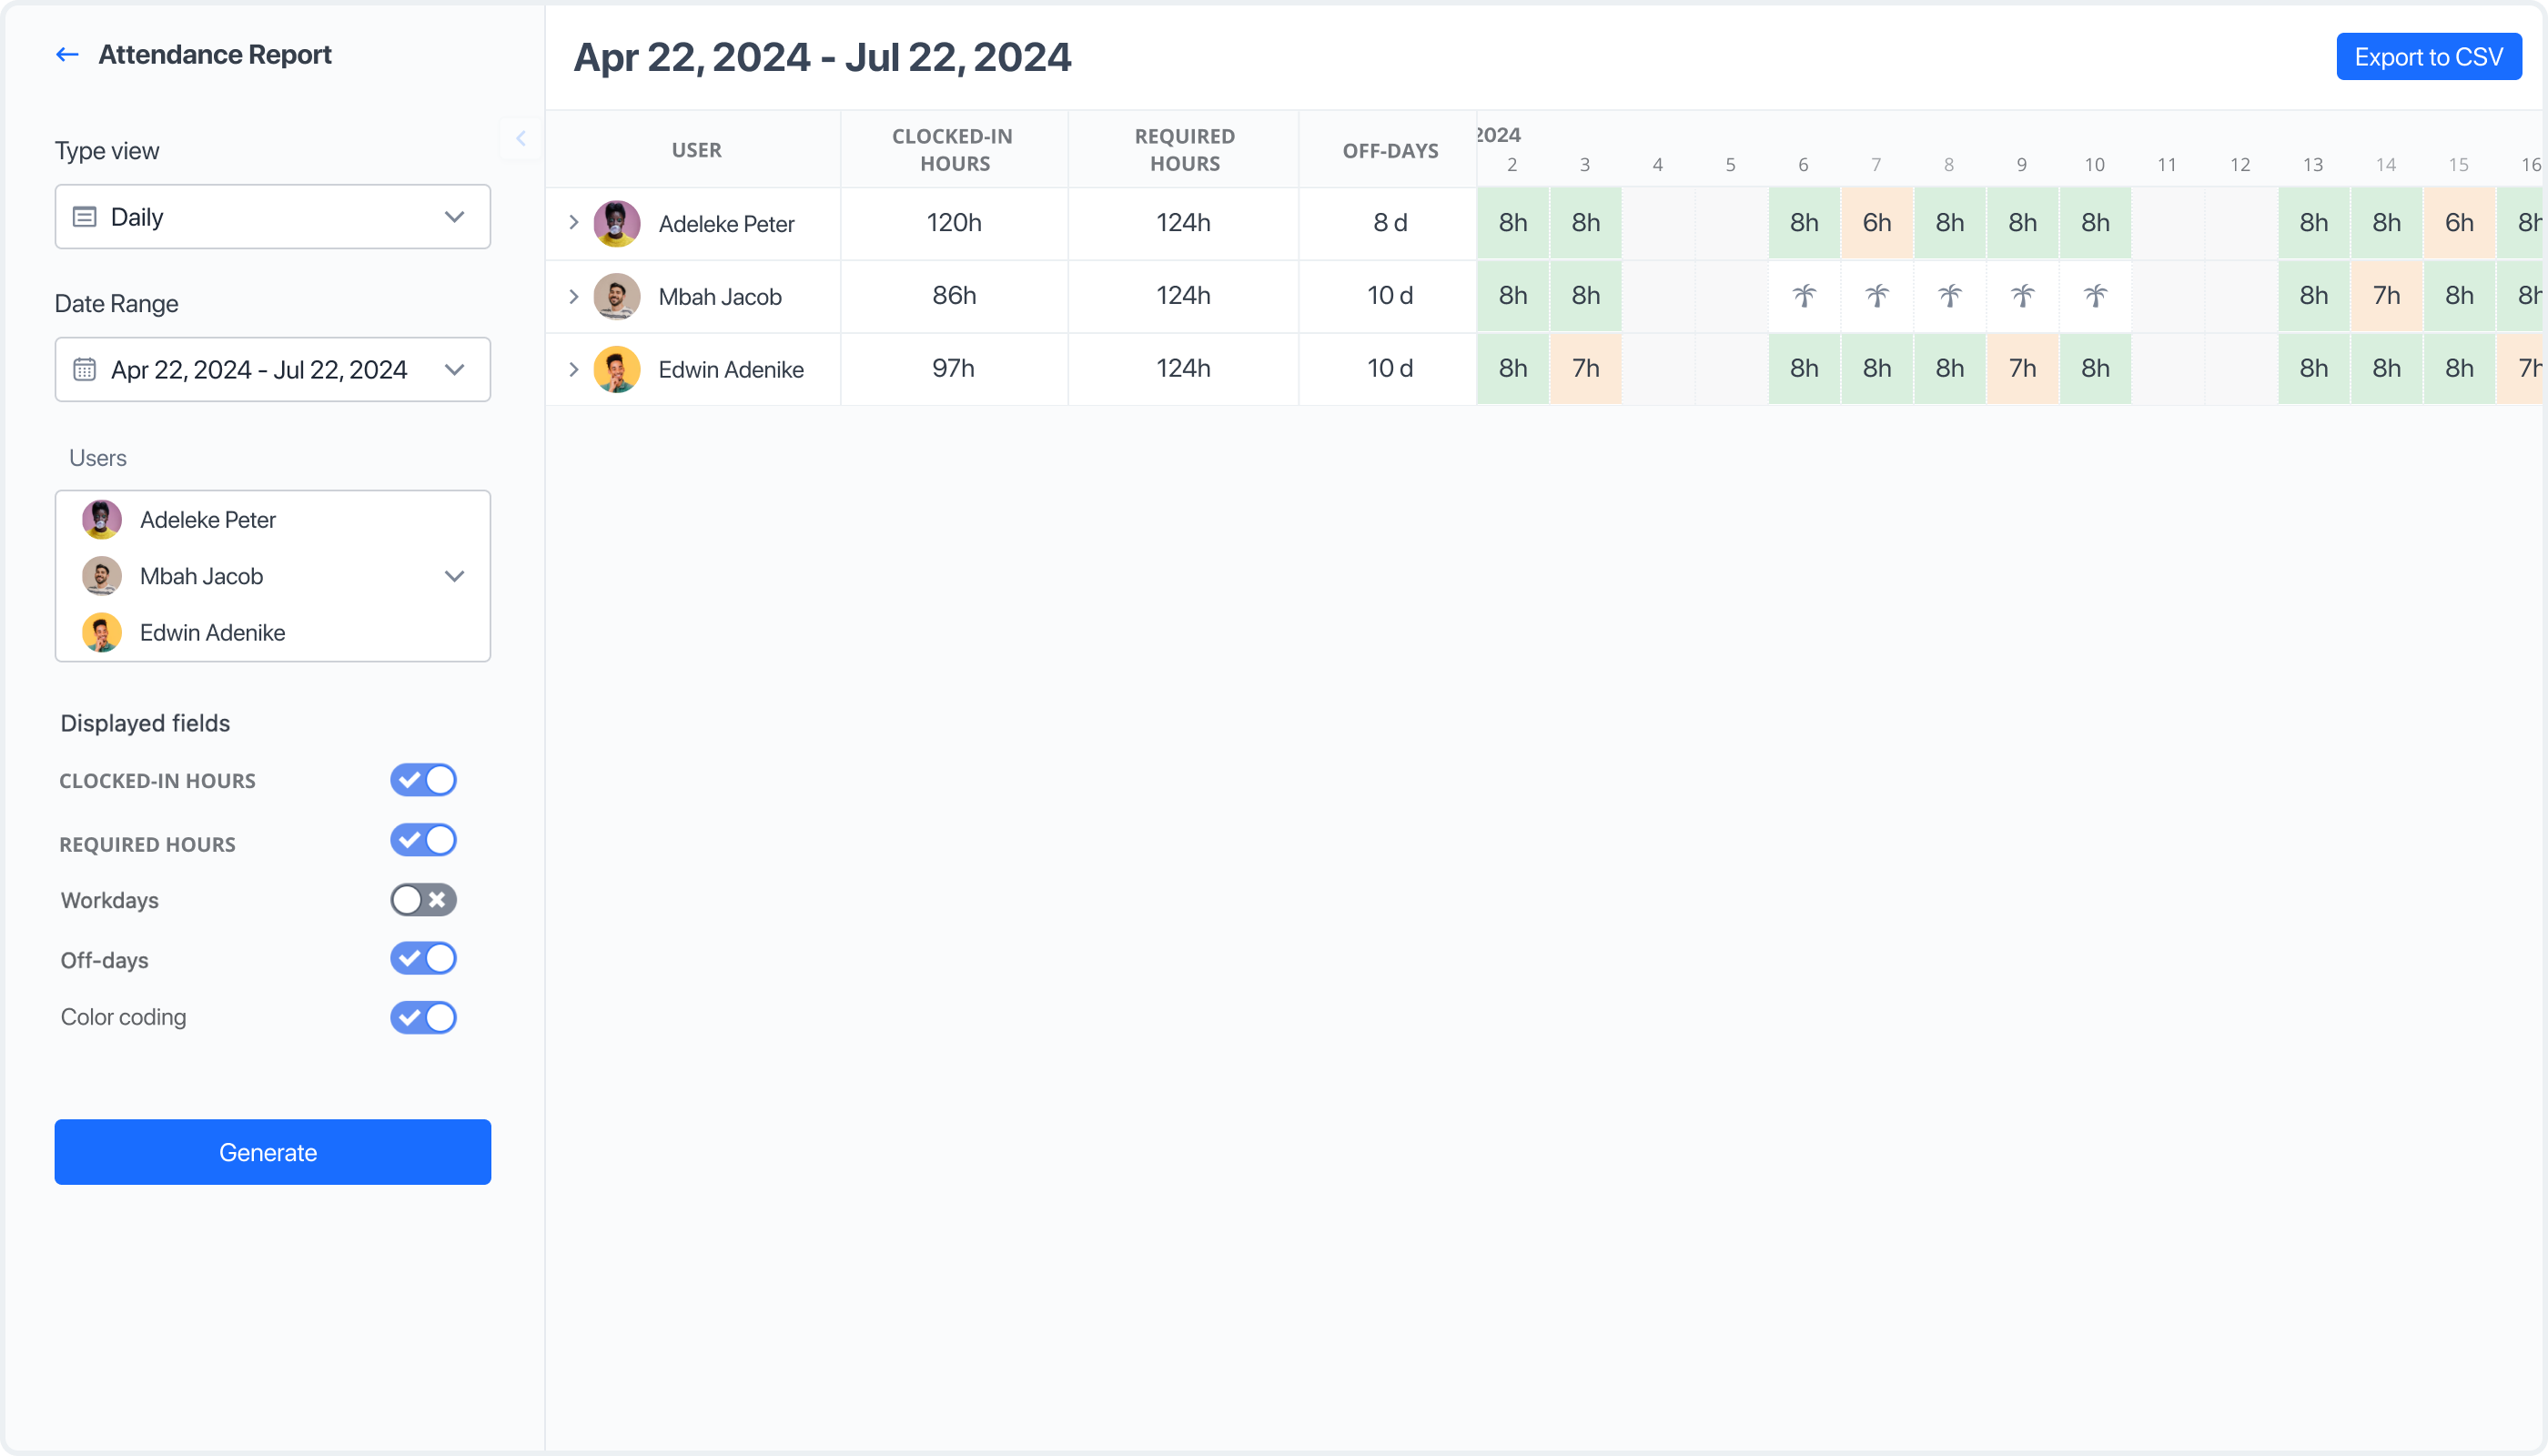The width and height of the screenshot is (2548, 1456).
Task: Click the list icon in Type view field
Action: click(85, 217)
